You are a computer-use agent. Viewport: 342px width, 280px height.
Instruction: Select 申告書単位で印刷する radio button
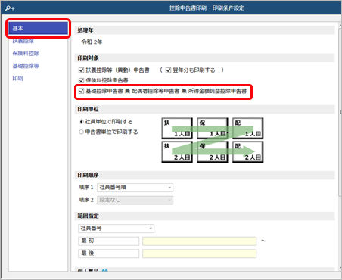pos(81,132)
